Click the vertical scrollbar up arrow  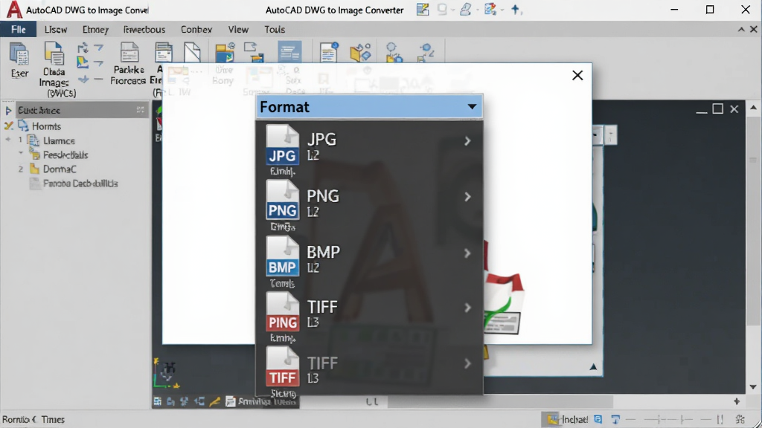tap(753, 107)
